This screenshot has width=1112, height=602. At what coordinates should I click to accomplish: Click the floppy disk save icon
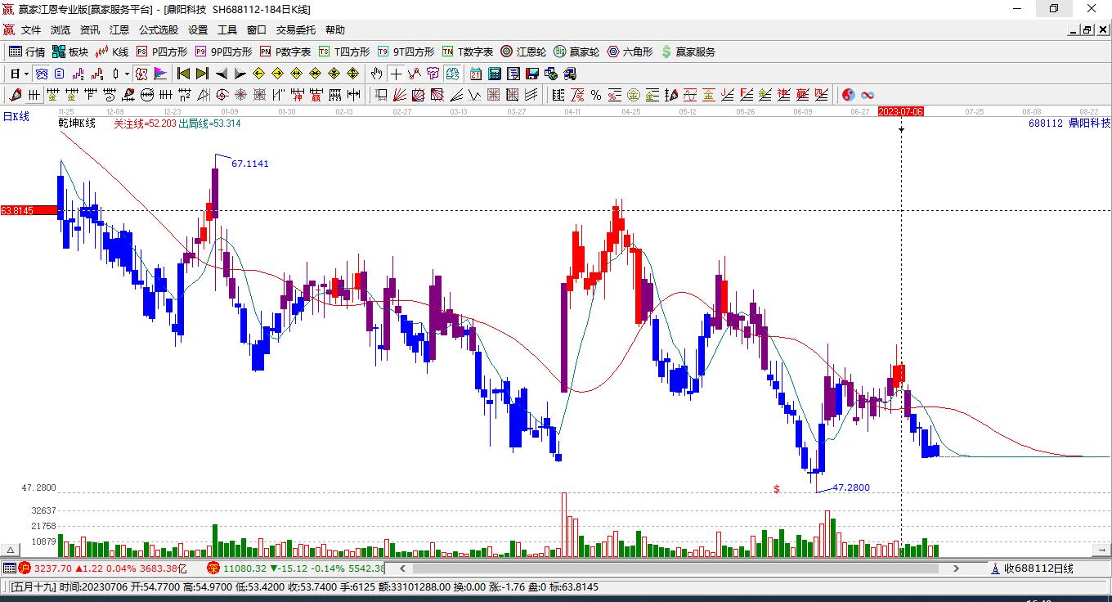(532, 74)
